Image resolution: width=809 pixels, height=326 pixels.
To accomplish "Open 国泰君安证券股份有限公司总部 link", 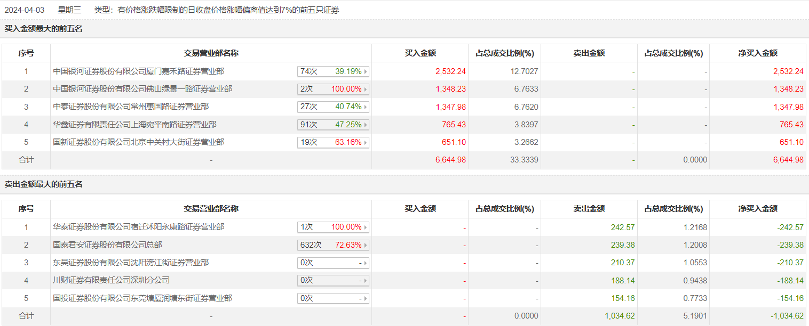I will (108, 245).
